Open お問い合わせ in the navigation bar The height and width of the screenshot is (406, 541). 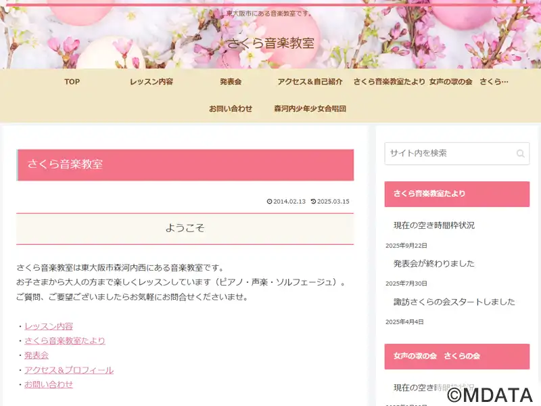tap(231, 109)
